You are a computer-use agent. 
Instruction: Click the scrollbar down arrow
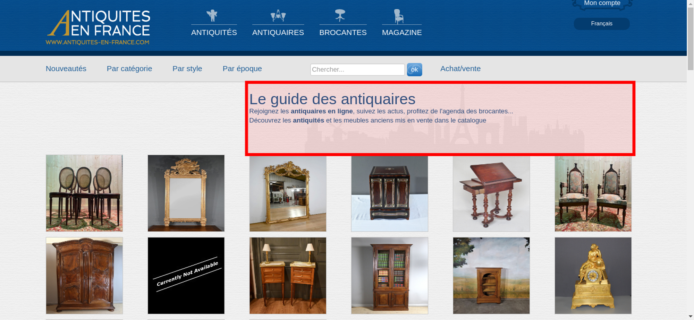(690, 316)
